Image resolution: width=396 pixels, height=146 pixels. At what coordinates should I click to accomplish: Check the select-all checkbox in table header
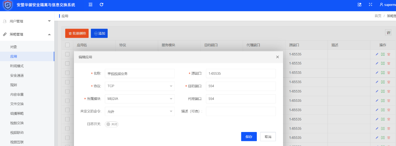pos(67,45)
